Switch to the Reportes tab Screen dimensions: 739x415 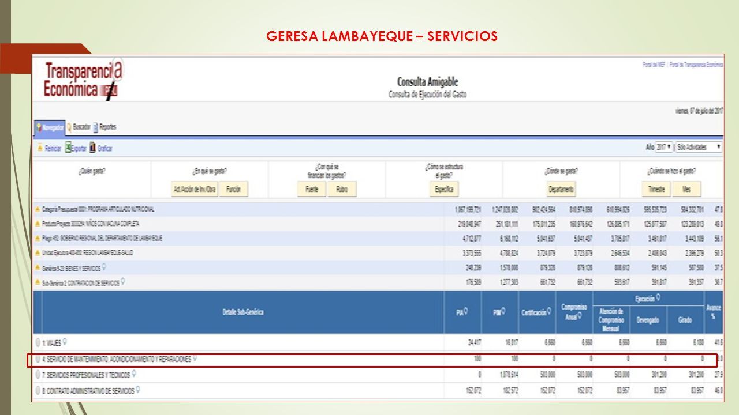104,127
